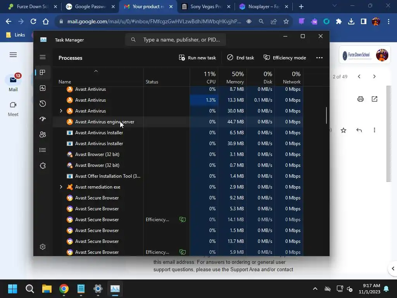397x298 pixels.
Task: Open Services page puzzle icon
Action: (x=43, y=166)
